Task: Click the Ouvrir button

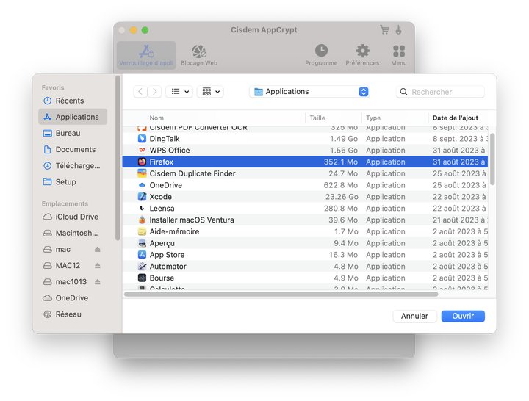Action: coord(463,316)
